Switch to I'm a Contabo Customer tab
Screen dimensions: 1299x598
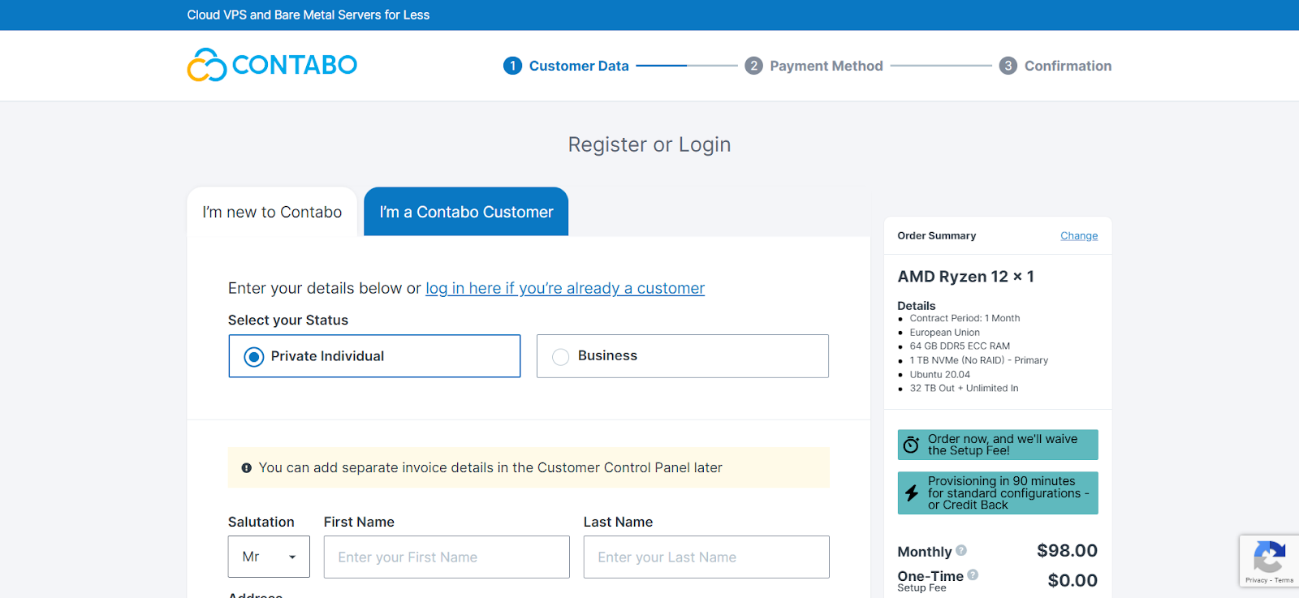click(466, 212)
